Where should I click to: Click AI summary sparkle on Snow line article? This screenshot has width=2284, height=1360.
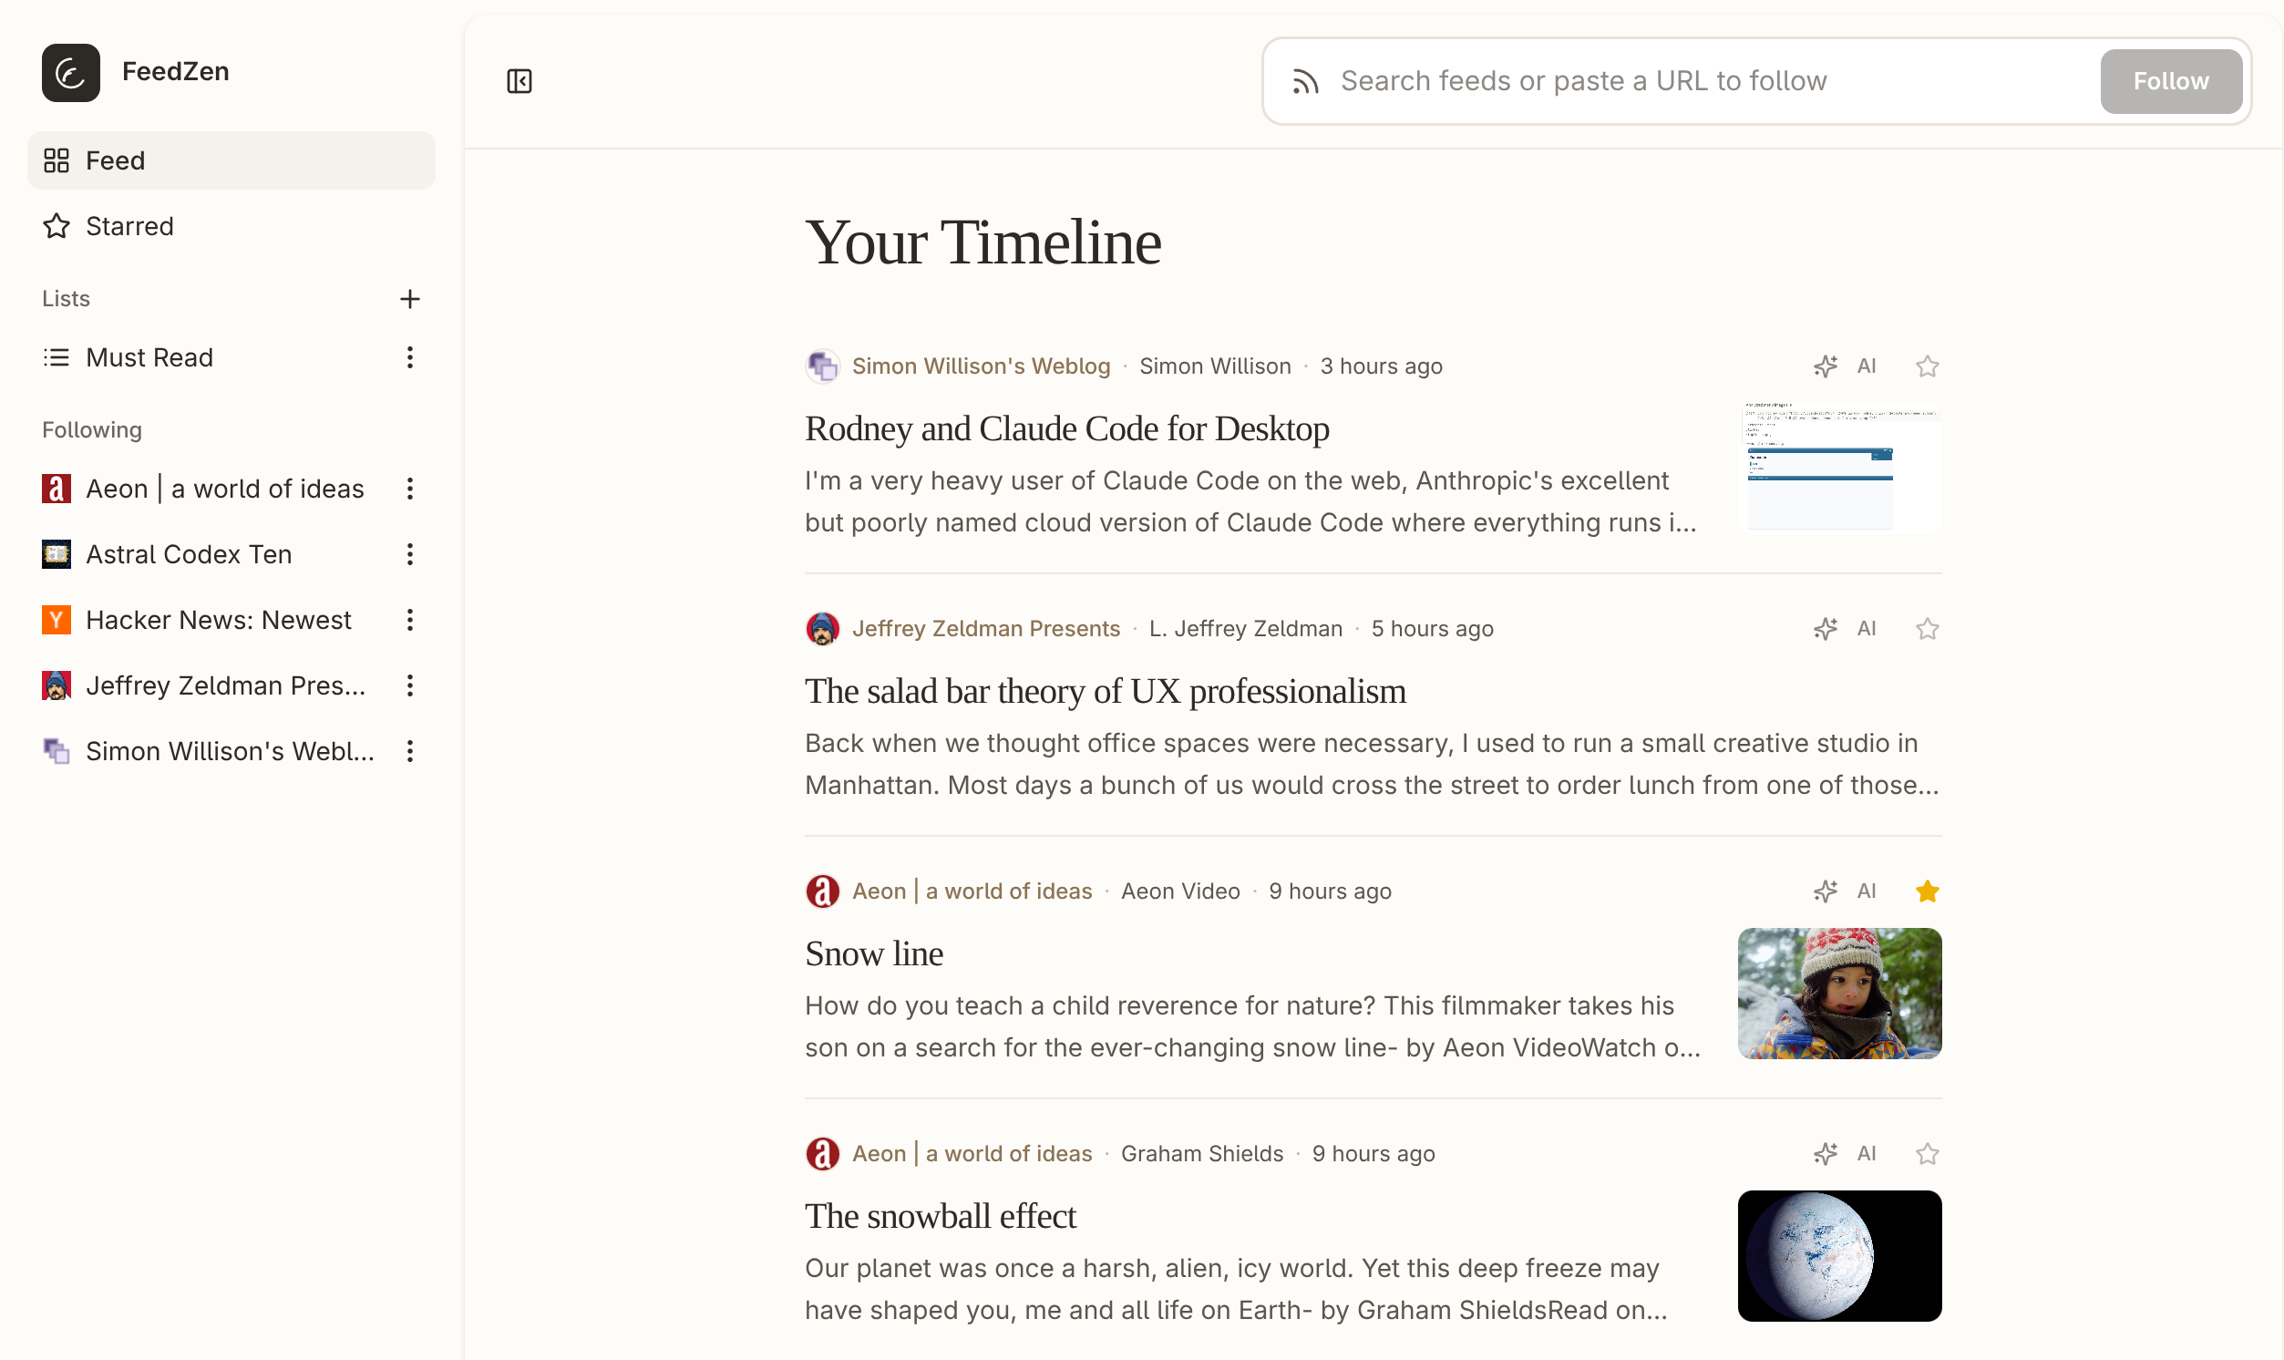1825,891
